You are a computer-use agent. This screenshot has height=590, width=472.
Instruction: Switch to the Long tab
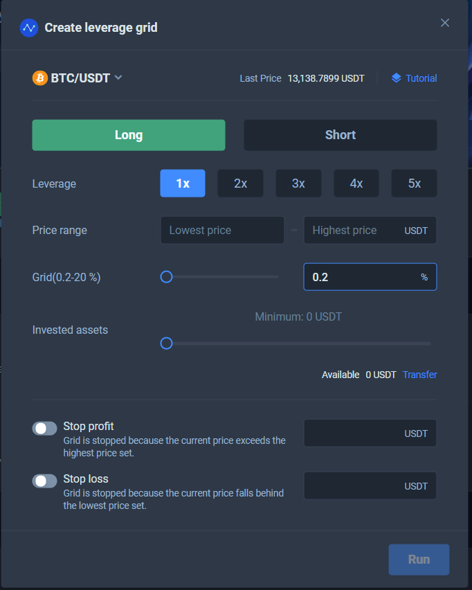pyautogui.click(x=129, y=135)
